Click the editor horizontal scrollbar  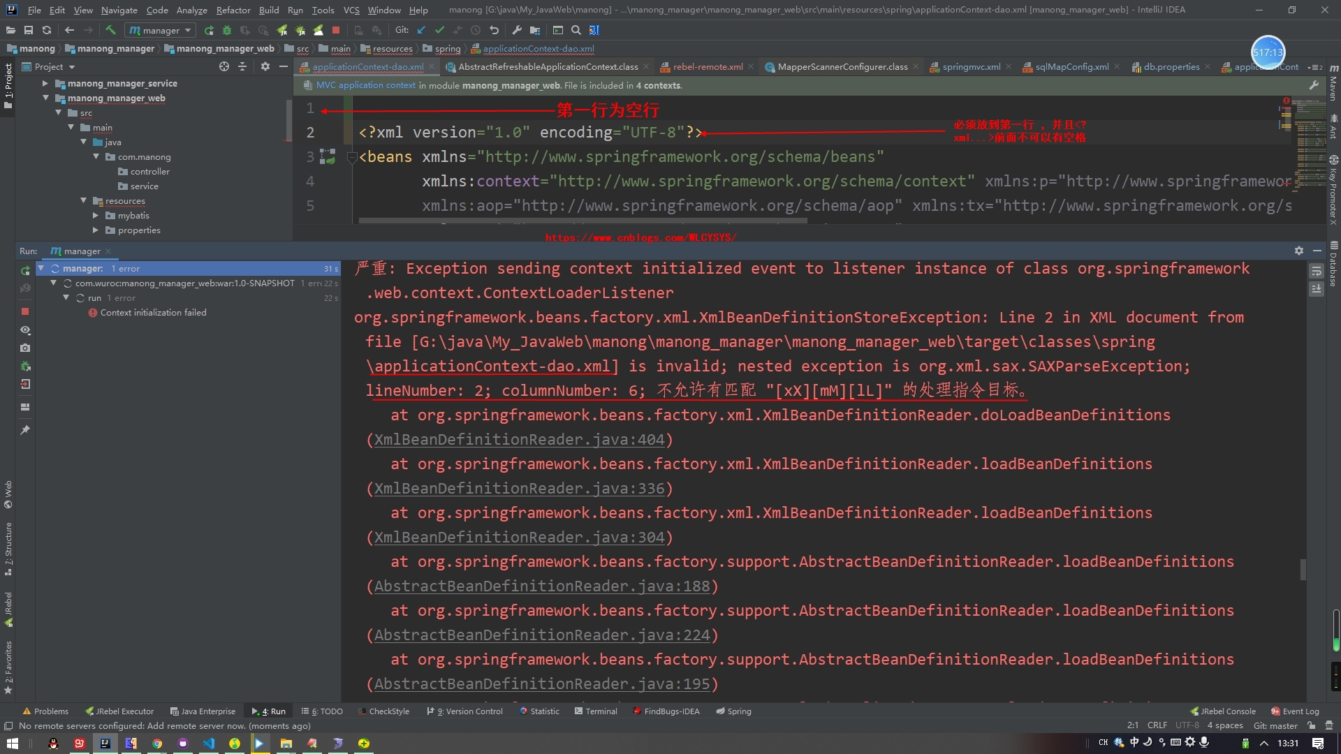583,221
